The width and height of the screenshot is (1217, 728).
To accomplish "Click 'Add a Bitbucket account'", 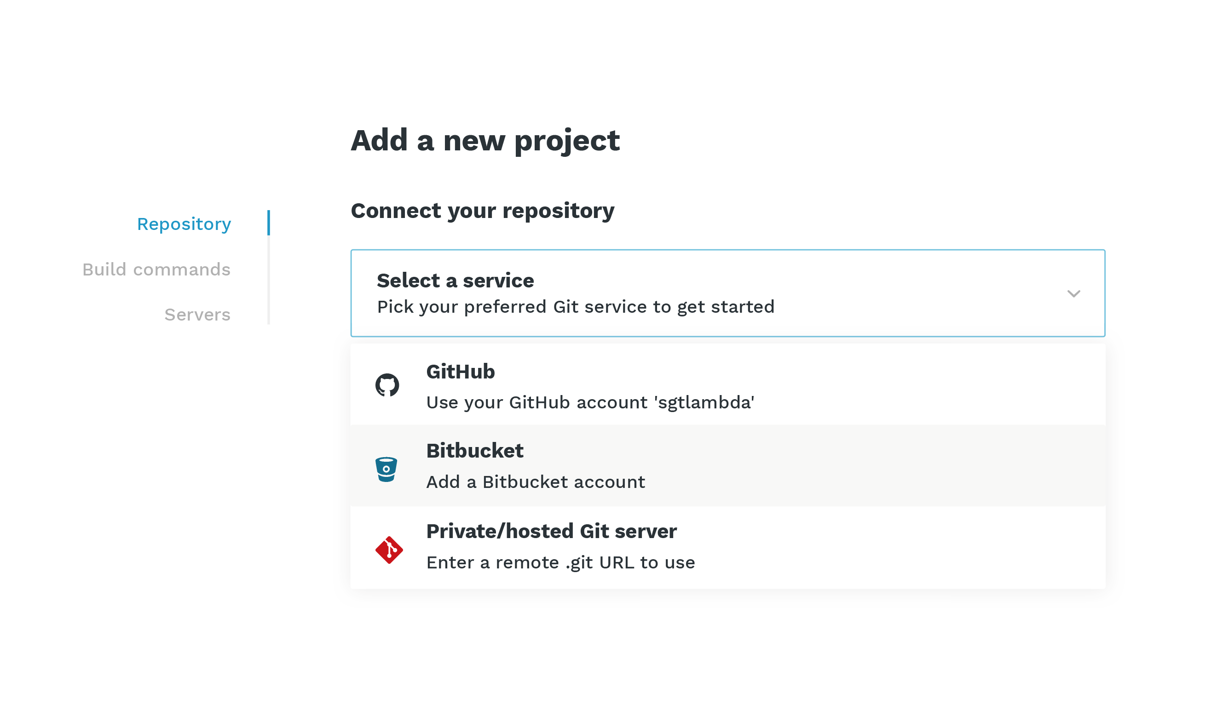I will tap(536, 482).
